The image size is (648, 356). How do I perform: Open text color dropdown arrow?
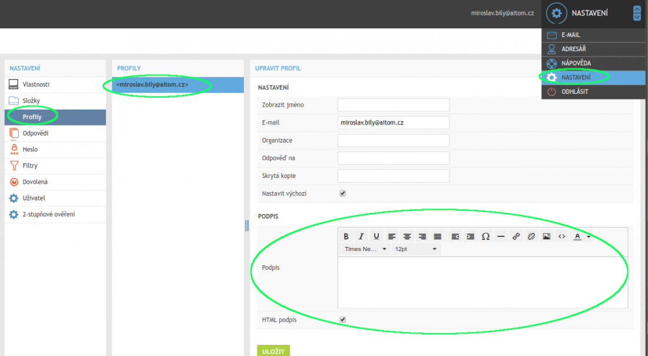589,236
